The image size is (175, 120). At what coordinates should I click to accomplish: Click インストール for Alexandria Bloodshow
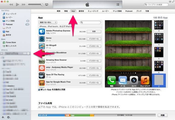[94, 53]
